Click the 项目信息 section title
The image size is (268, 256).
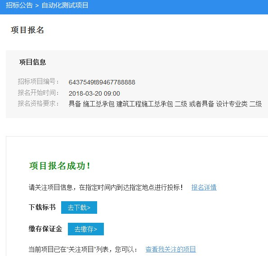click(32, 62)
